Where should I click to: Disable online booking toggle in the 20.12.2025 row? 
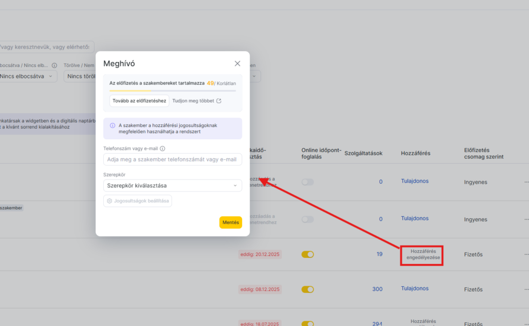(x=307, y=254)
